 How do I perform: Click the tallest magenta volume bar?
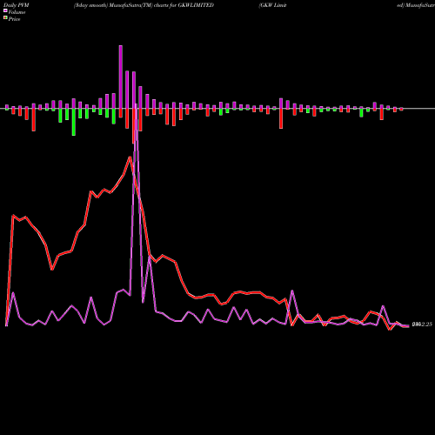[x=121, y=77]
